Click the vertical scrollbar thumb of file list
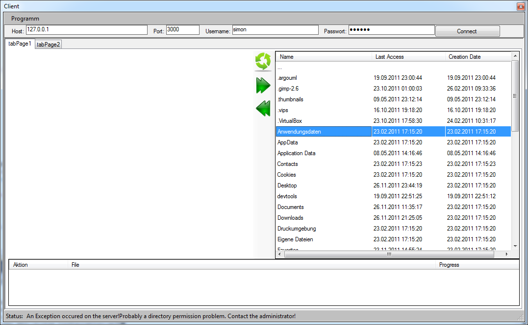Image resolution: width=528 pixels, height=325 pixels. (x=515, y=96)
